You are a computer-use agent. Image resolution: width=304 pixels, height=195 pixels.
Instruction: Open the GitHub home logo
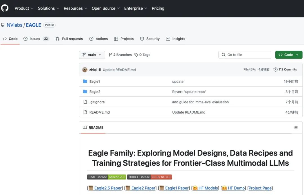point(5,8)
